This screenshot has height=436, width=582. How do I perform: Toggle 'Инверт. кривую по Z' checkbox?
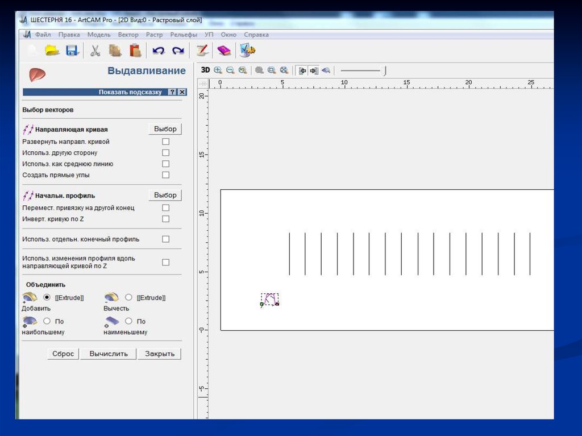tap(165, 219)
